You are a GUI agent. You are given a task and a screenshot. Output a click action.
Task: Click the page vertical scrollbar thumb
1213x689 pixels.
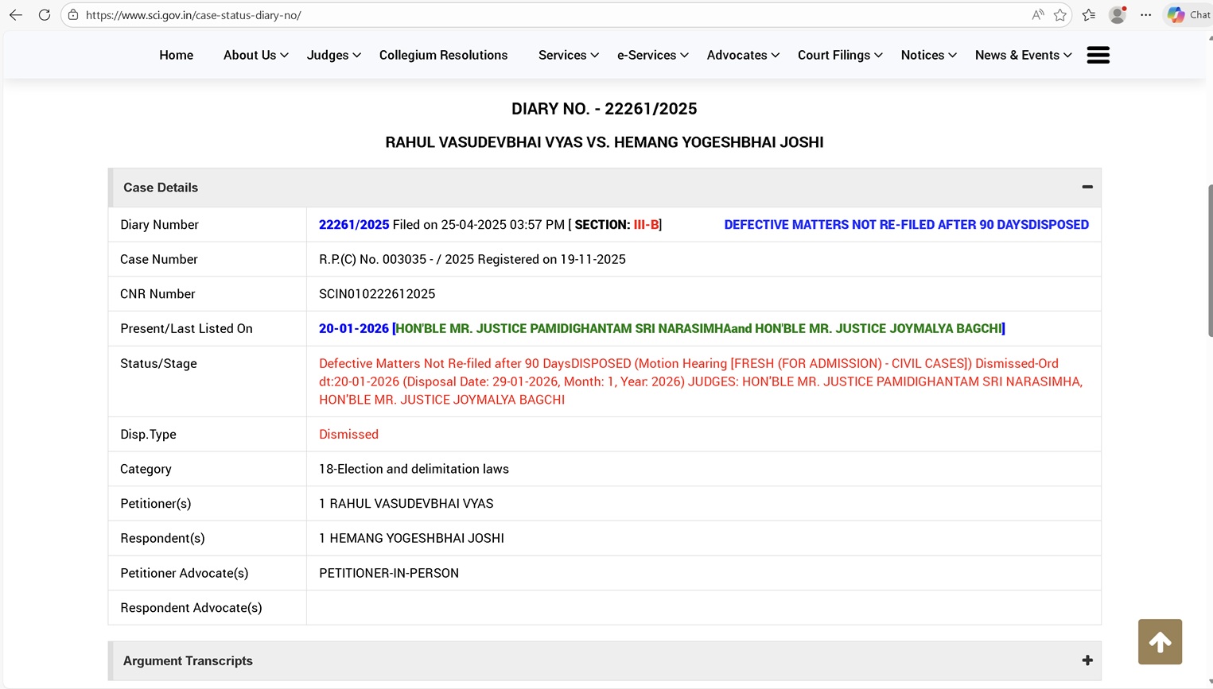(1209, 261)
